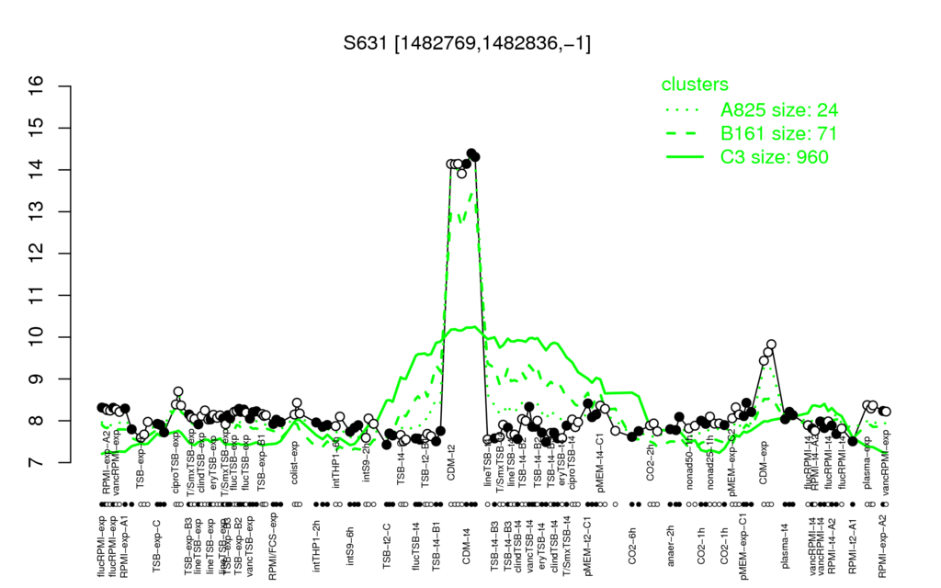Click the 'CDM-exp' x-axis label

764,464
